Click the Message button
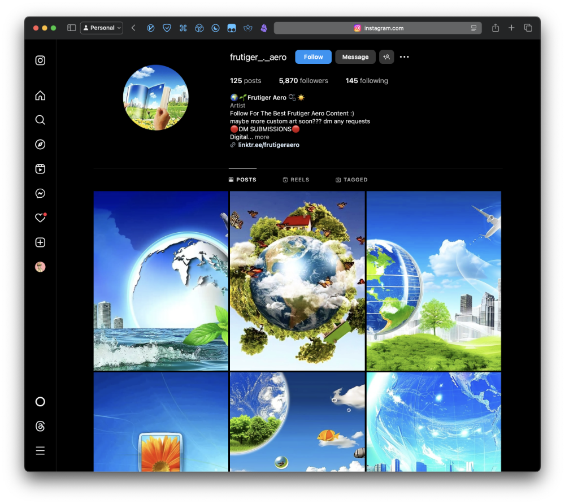This screenshot has height=504, width=565. point(355,57)
